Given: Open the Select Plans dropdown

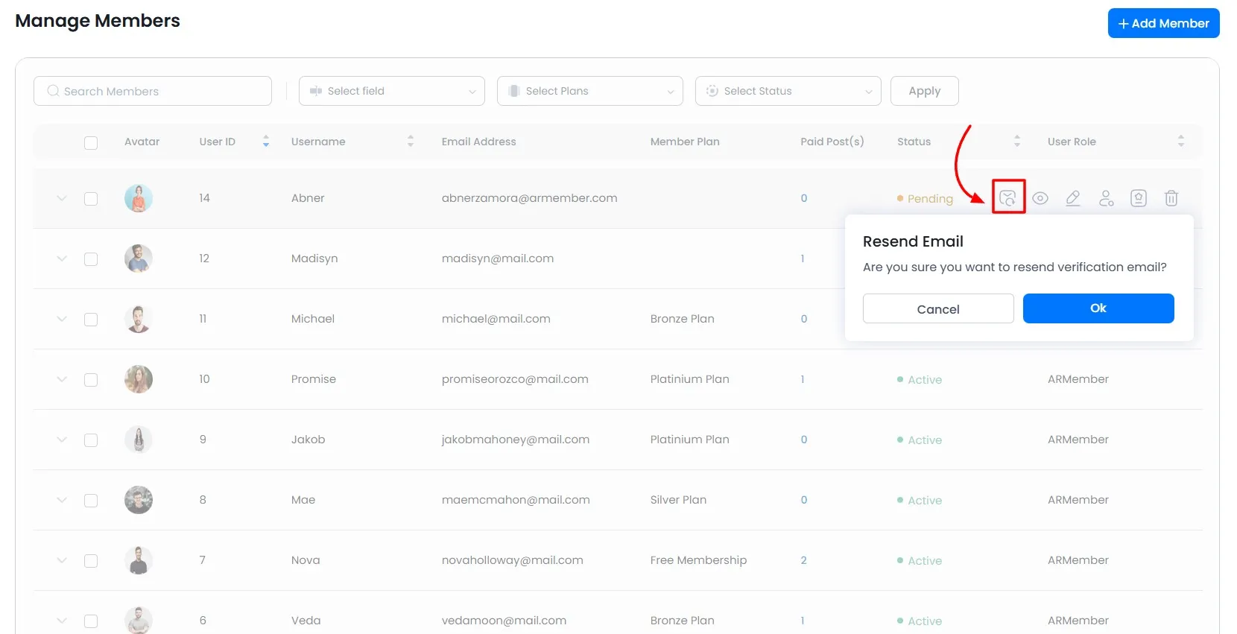Looking at the screenshot, I should [589, 91].
